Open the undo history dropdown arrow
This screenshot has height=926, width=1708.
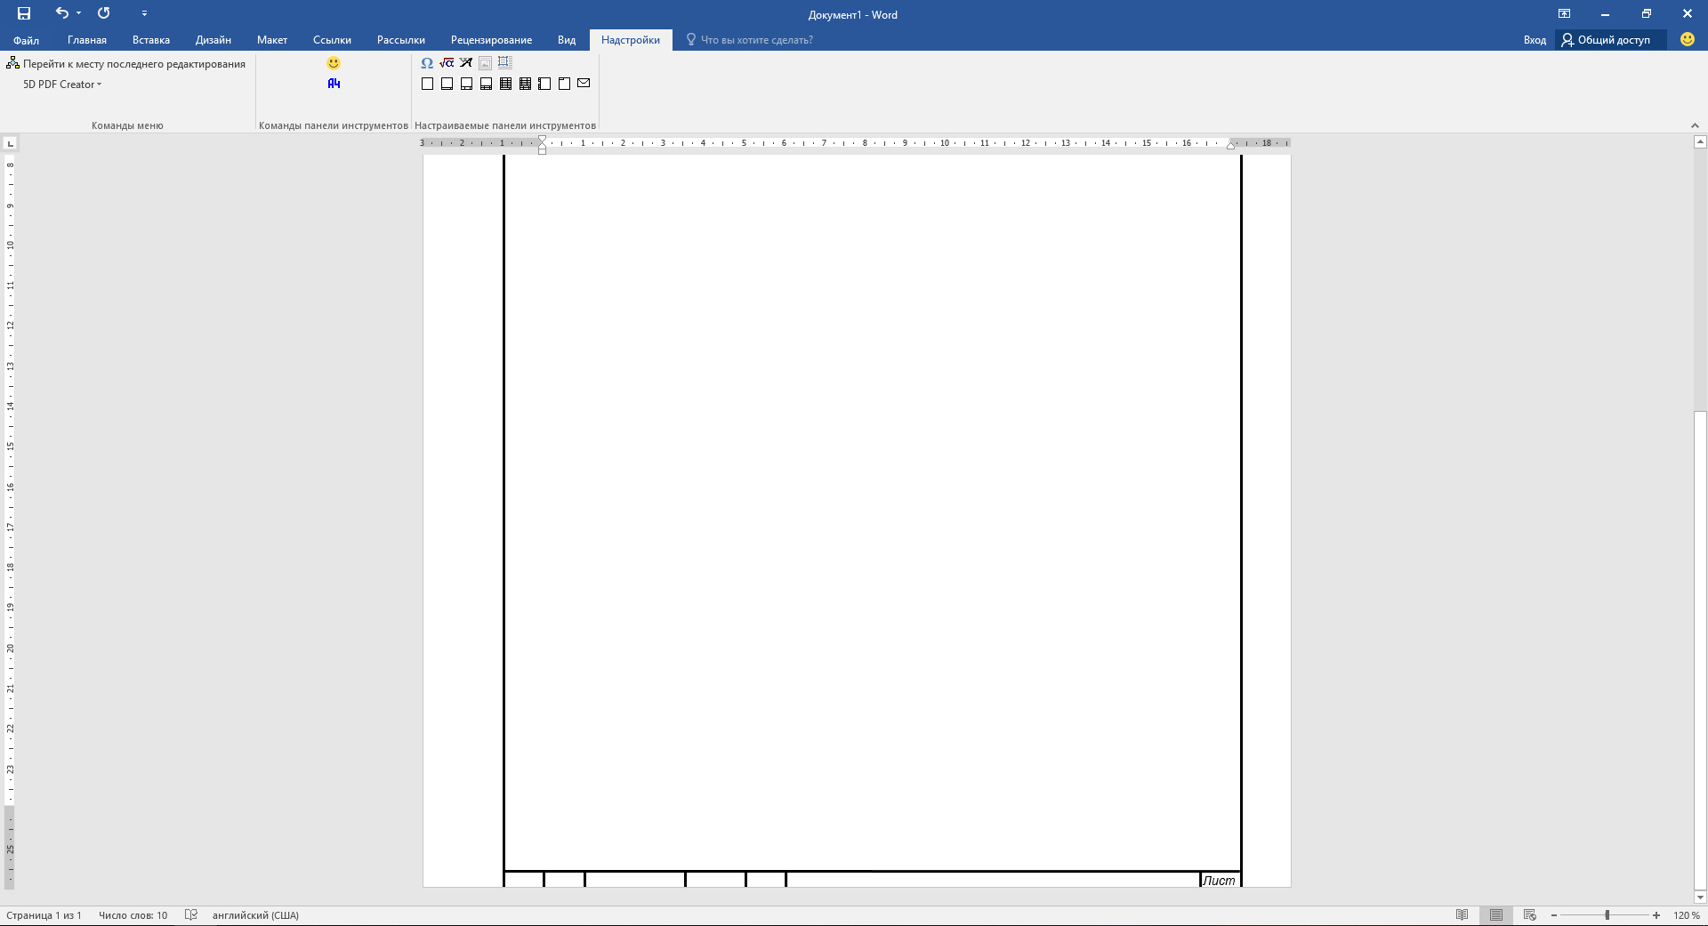coord(78,13)
